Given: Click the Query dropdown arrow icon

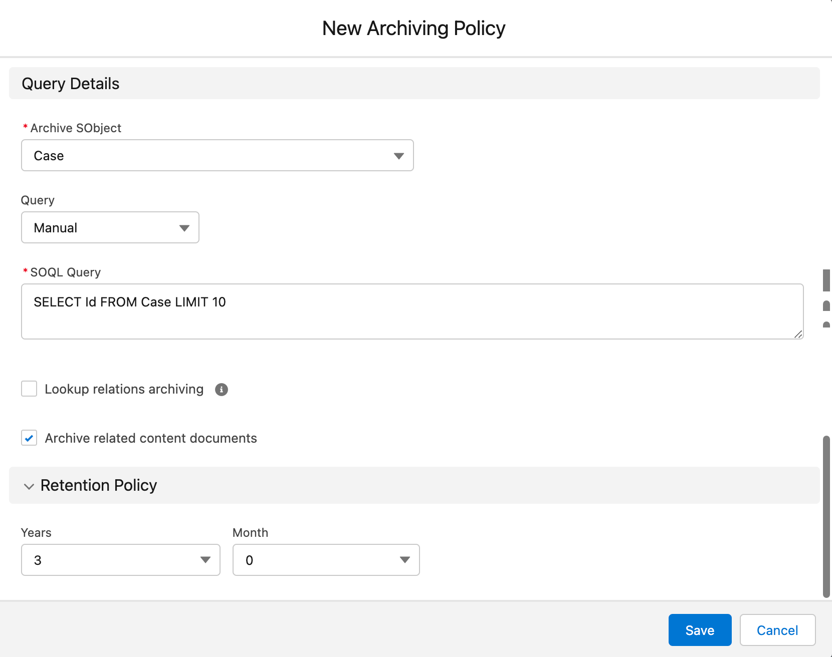Looking at the screenshot, I should coord(184,227).
